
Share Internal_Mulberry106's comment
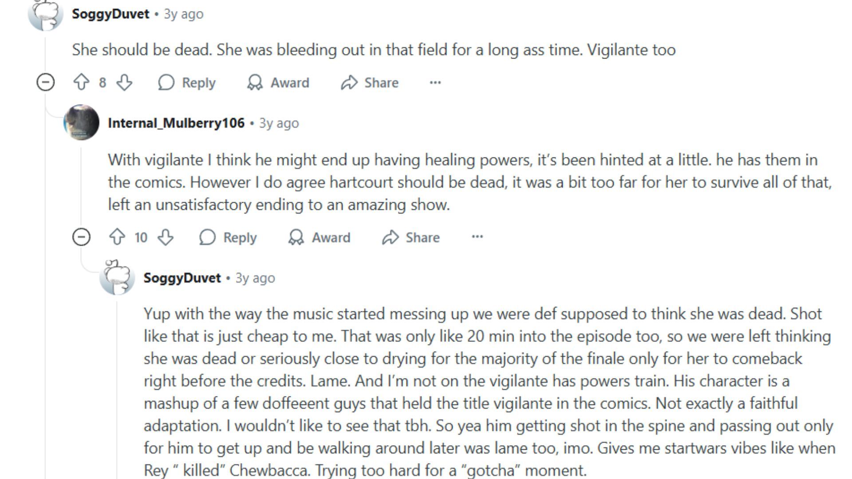pos(411,237)
